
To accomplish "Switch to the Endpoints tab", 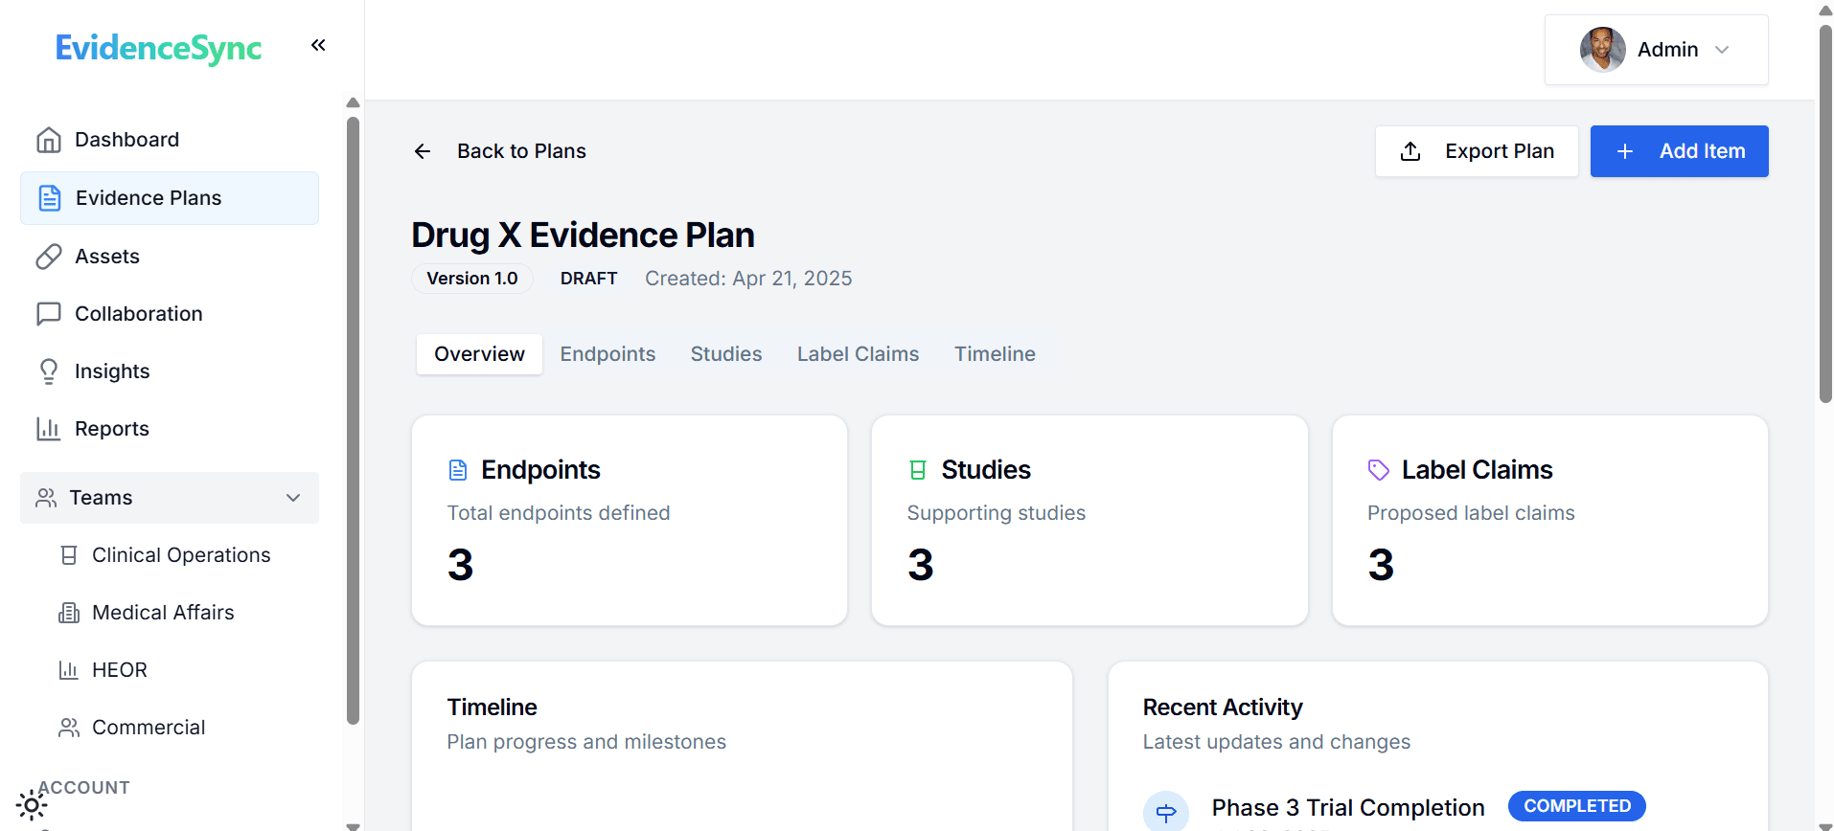I will (608, 354).
